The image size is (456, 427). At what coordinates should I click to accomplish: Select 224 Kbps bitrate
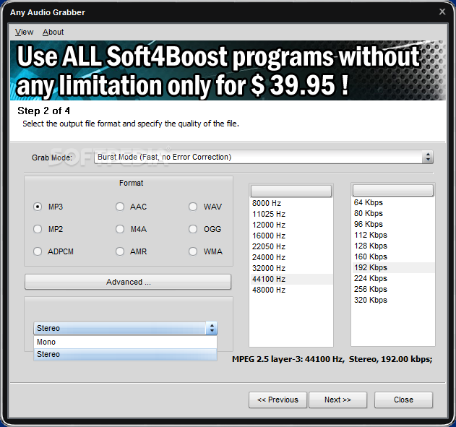click(393, 278)
